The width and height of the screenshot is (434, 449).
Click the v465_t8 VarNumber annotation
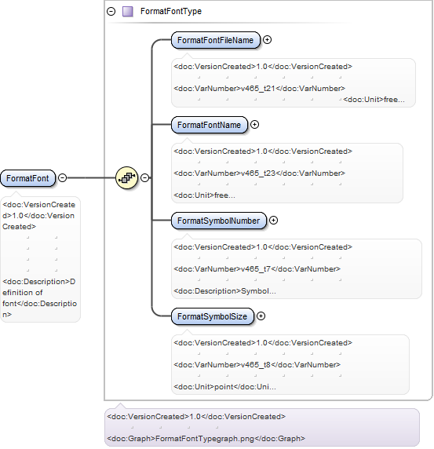(257, 365)
